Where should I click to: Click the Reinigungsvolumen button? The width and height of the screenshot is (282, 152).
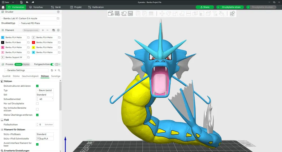(31, 30)
